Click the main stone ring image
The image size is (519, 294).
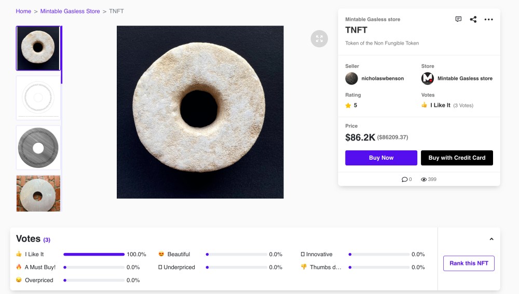point(200,112)
